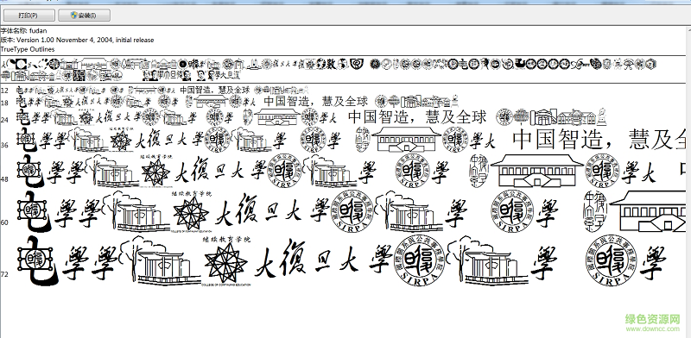This screenshot has width=691, height=338.
Task: Click the version text Version 1.00 November 4, 2004
Action: [66, 40]
